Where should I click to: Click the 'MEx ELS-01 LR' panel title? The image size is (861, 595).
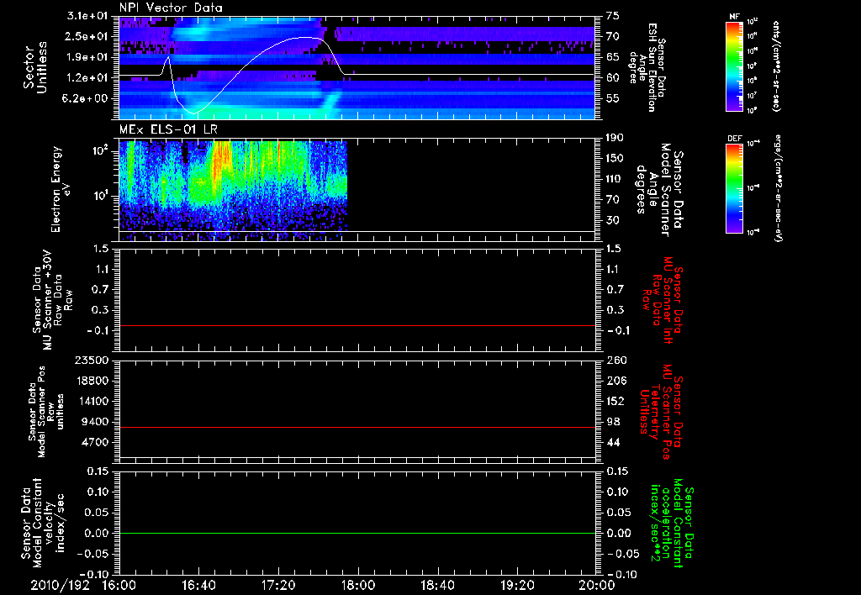[168, 129]
